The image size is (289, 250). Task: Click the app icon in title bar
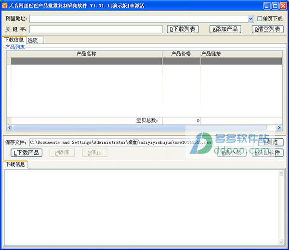[5, 5]
